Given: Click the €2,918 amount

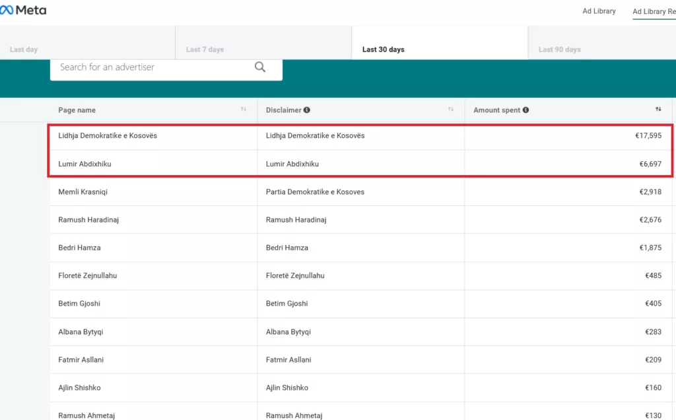Looking at the screenshot, I should point(650,192).
